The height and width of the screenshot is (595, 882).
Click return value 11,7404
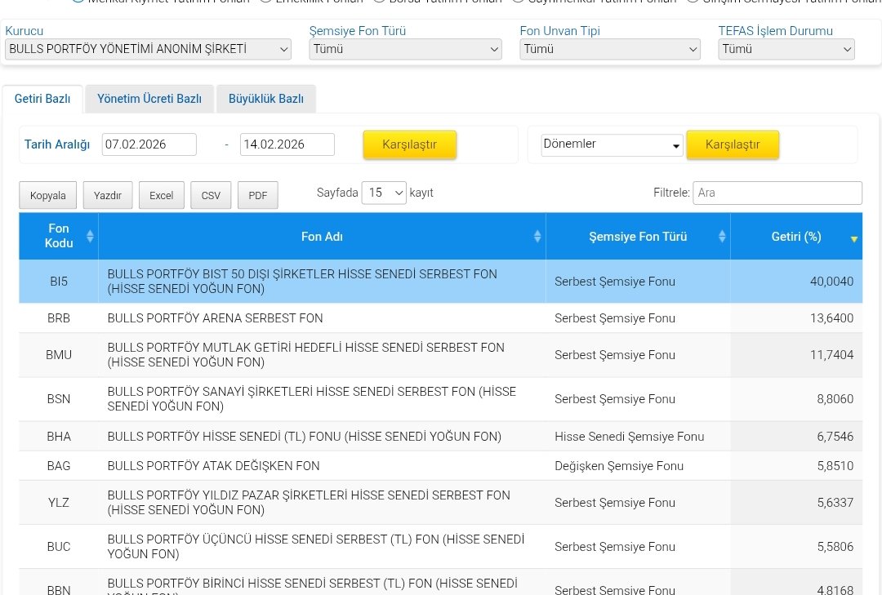tap(831, 355)
